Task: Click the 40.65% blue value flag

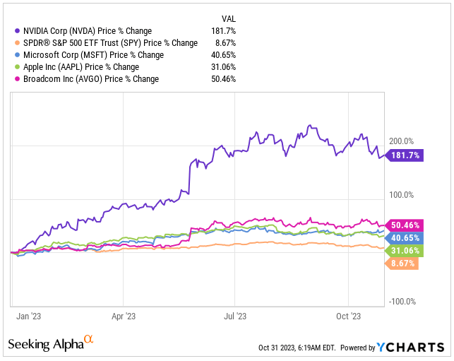Action: (404, 238)
